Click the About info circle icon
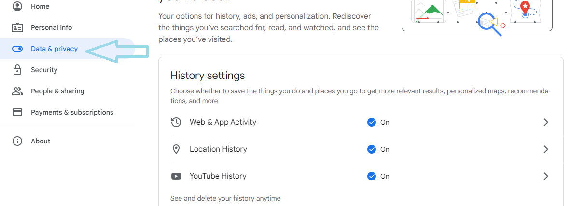 pos(17,141)
